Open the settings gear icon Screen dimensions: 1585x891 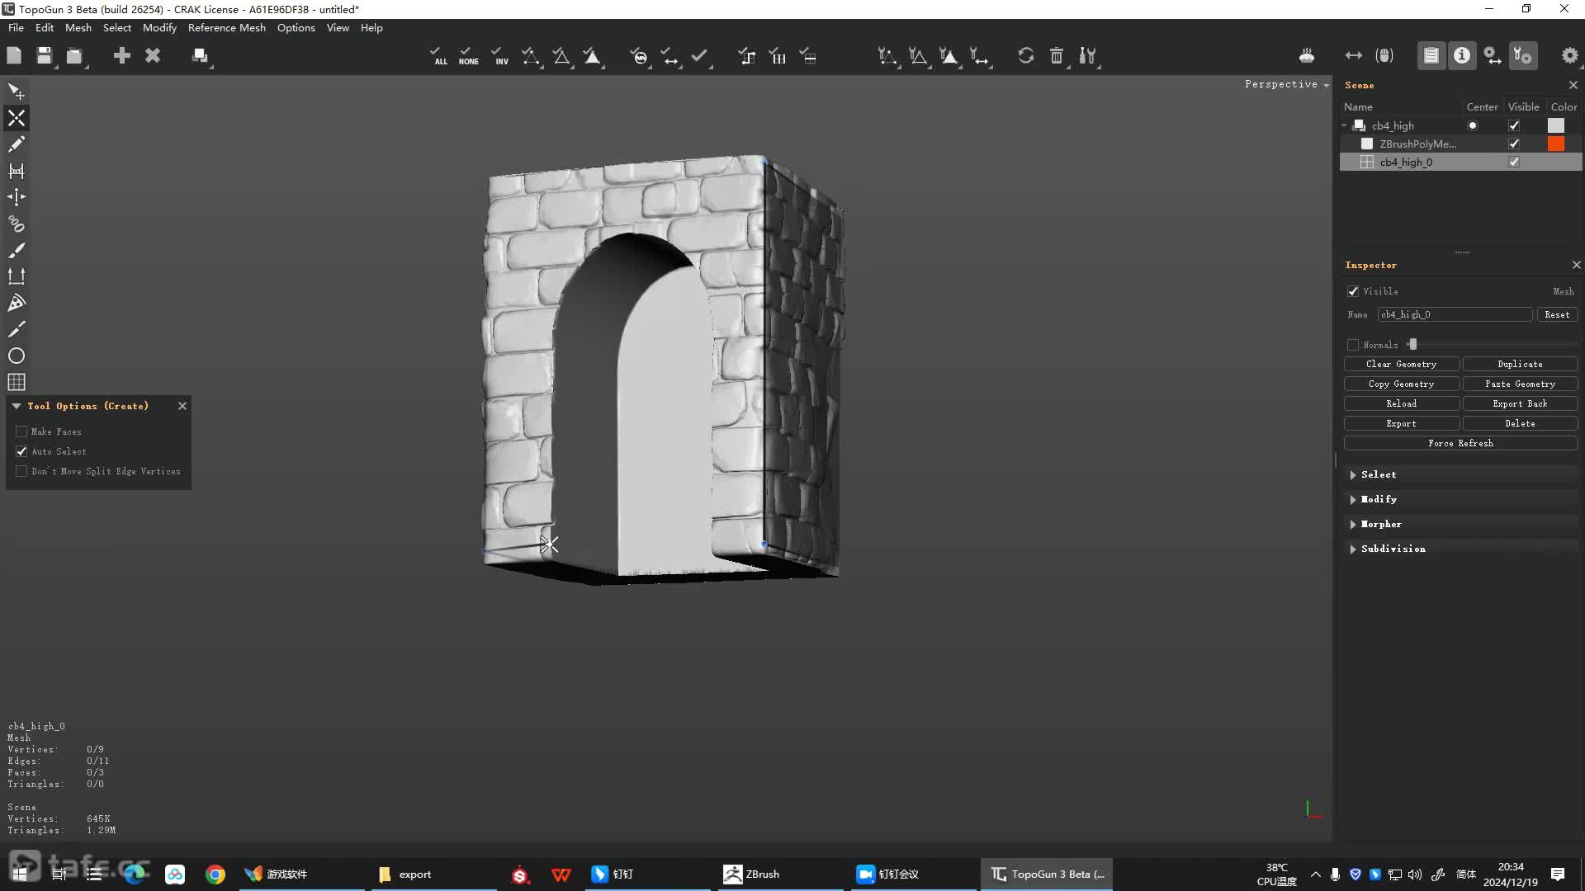click(x=1569, y=55)
